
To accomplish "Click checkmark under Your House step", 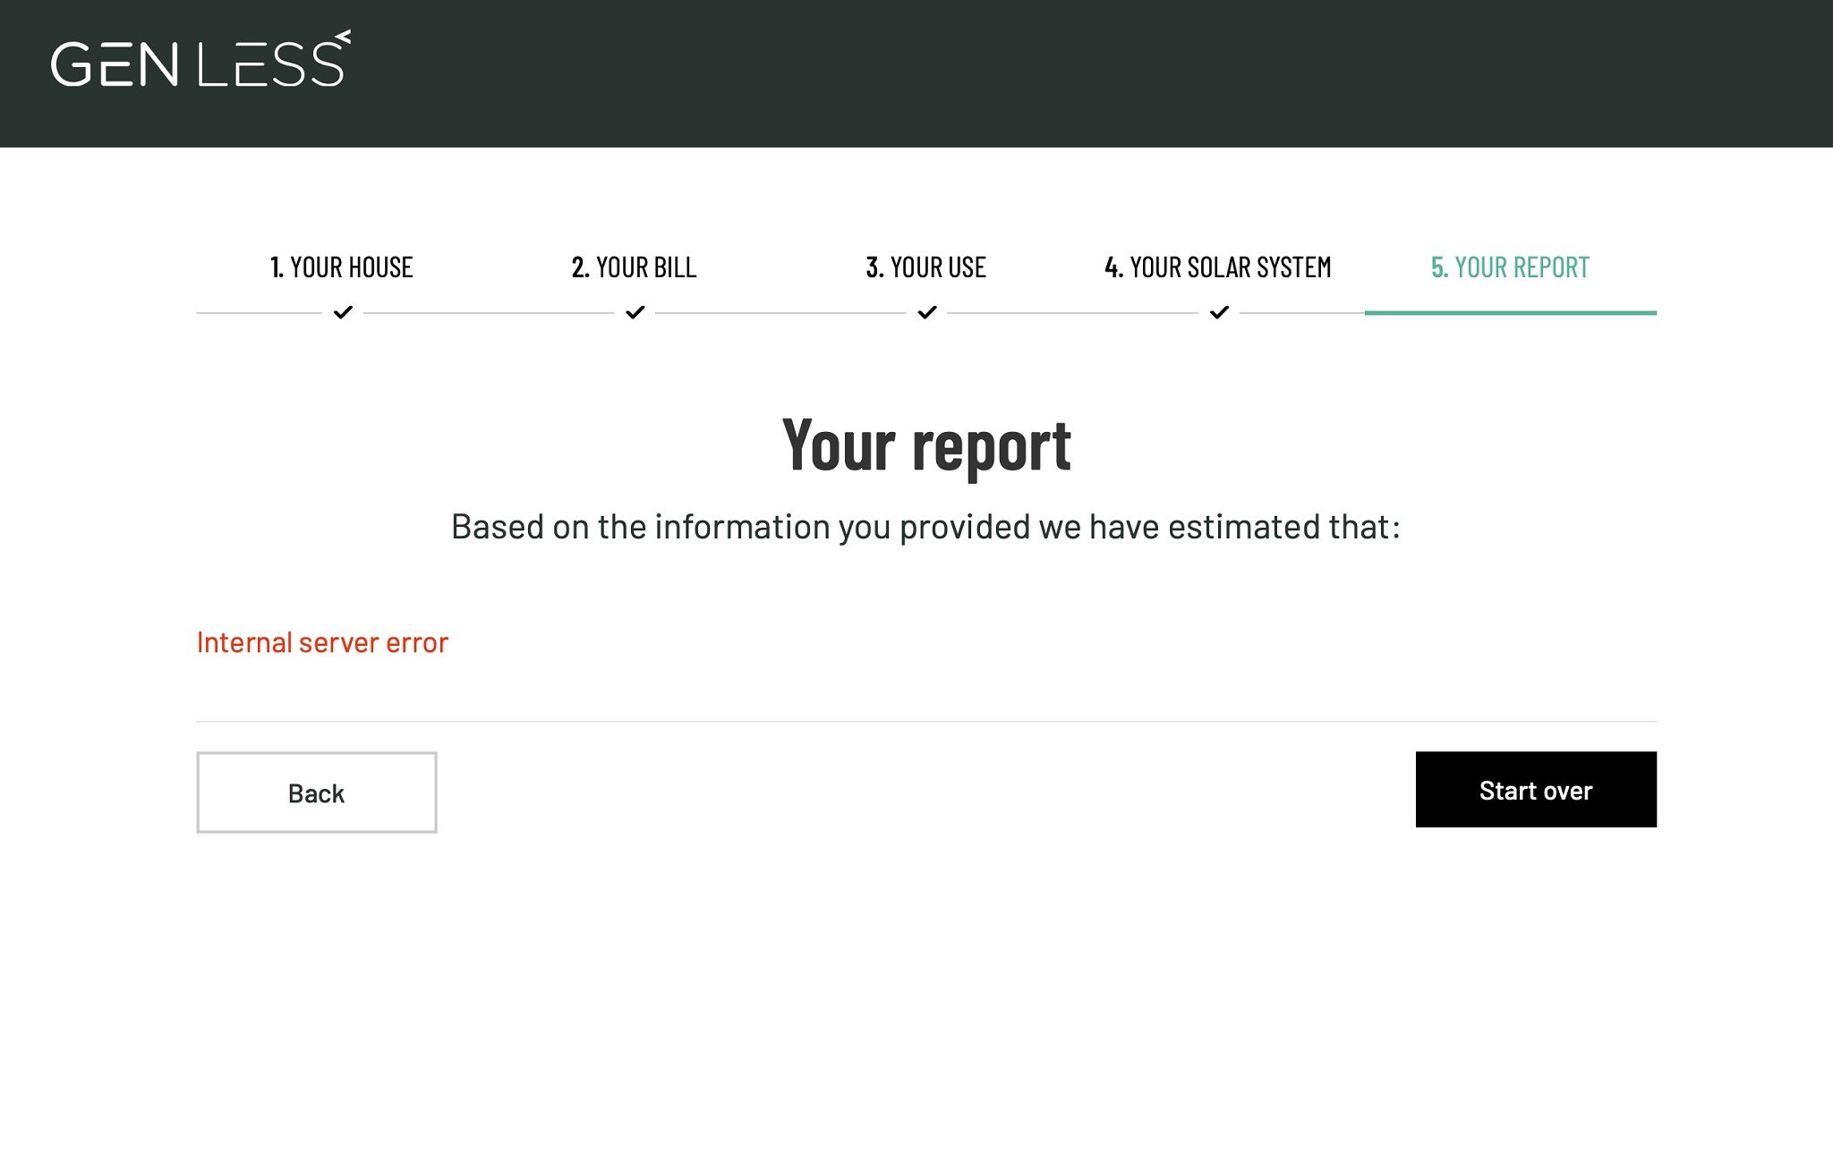I will pyautogui.click(x=343, y=312).
